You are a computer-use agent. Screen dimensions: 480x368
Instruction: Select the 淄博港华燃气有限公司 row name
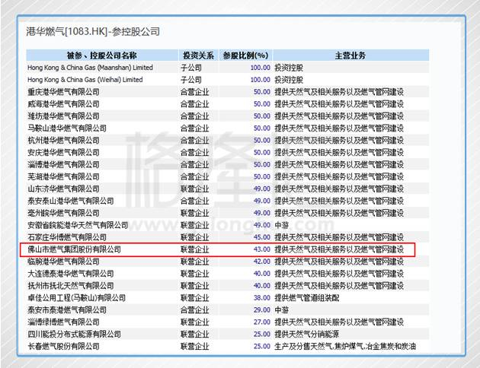pyautogui.click(x=63, y=164)
